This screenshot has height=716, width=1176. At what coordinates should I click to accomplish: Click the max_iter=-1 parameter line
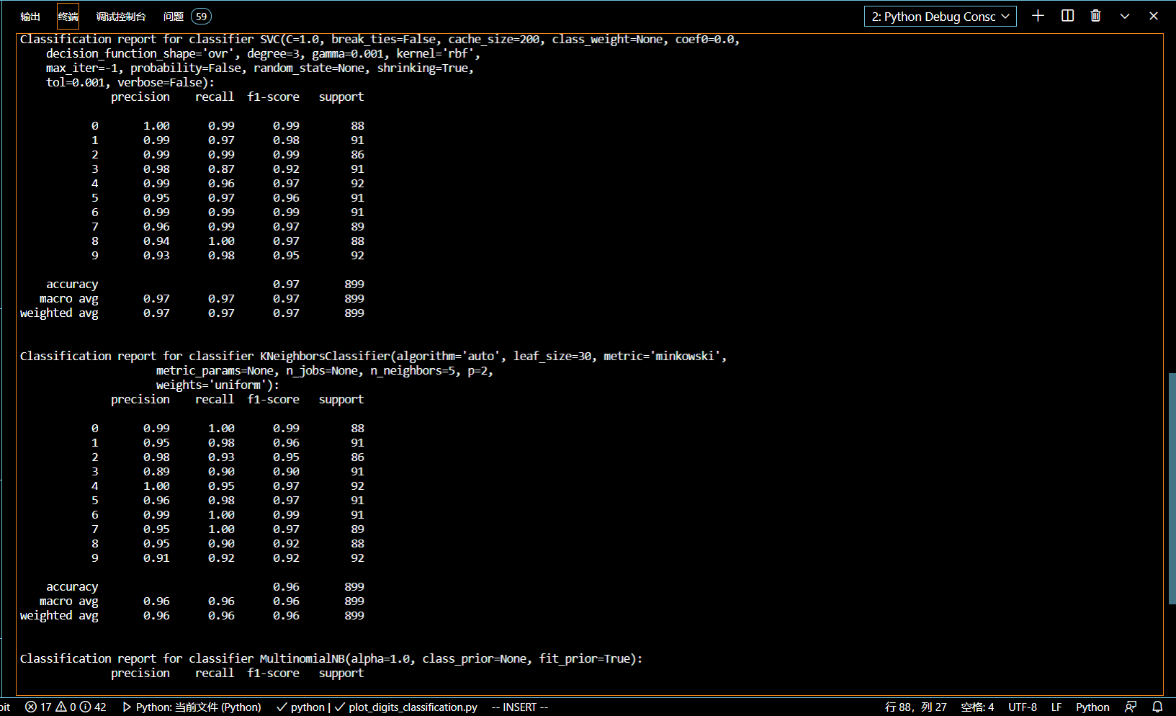[260, 68]
